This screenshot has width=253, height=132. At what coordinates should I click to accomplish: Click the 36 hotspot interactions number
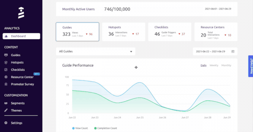click(111, 34)
